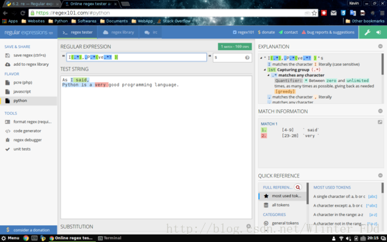Go back in browser history
The width and height of the screenshot is (387, 242).
tap(5, 13)
